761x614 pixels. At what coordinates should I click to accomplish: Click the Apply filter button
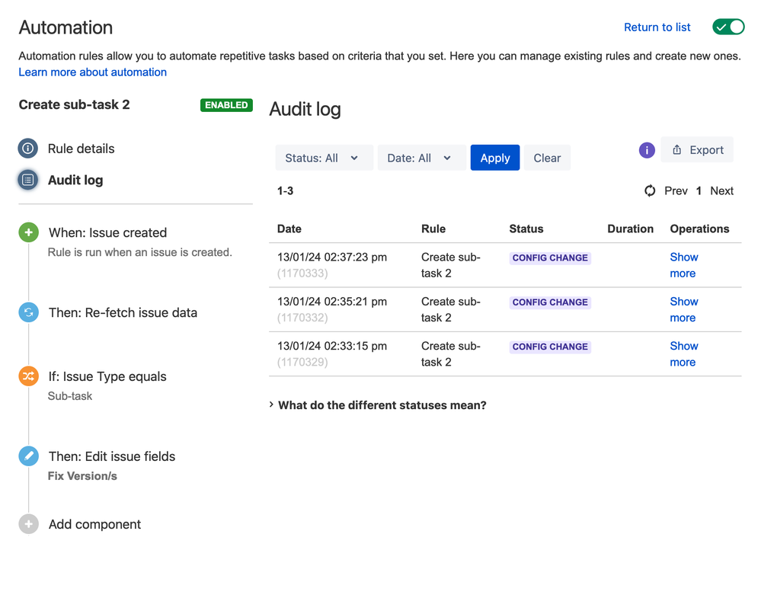click(x=495, y=158)
